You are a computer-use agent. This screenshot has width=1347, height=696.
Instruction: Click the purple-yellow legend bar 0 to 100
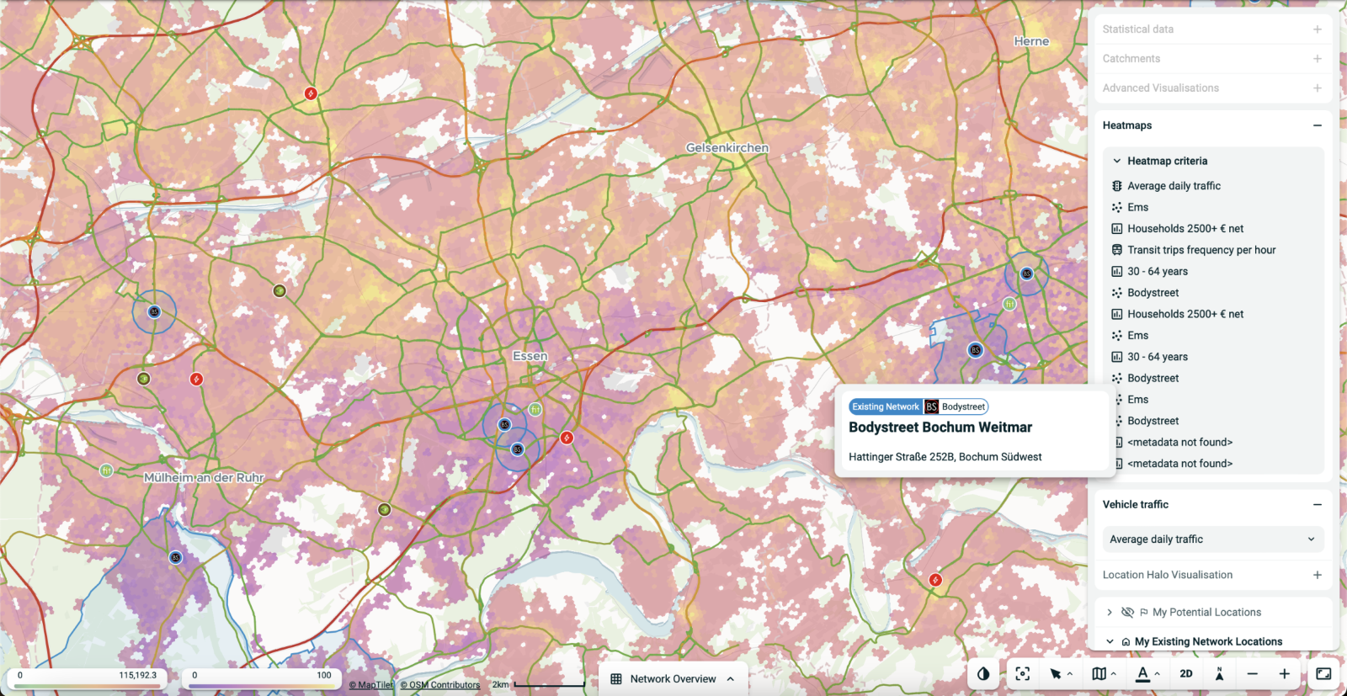coord(261,686)
